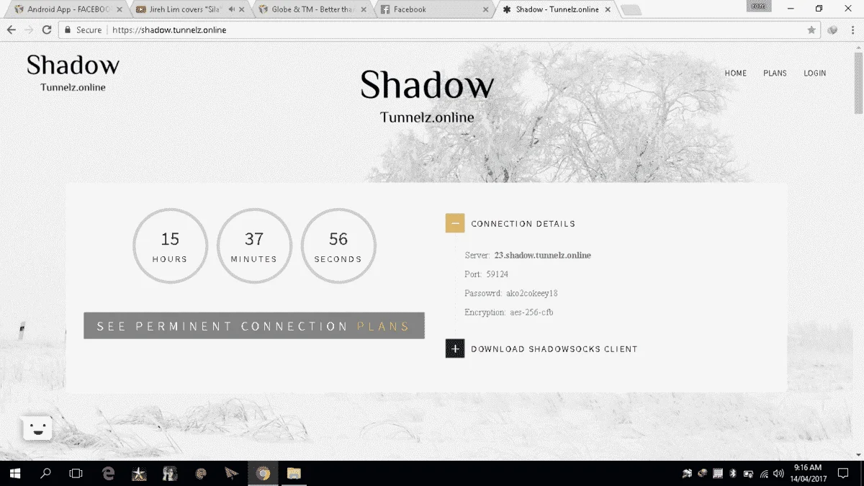Open a new browser tab
This screenshot has width=864, height=486.
click(x=631, y=10)
